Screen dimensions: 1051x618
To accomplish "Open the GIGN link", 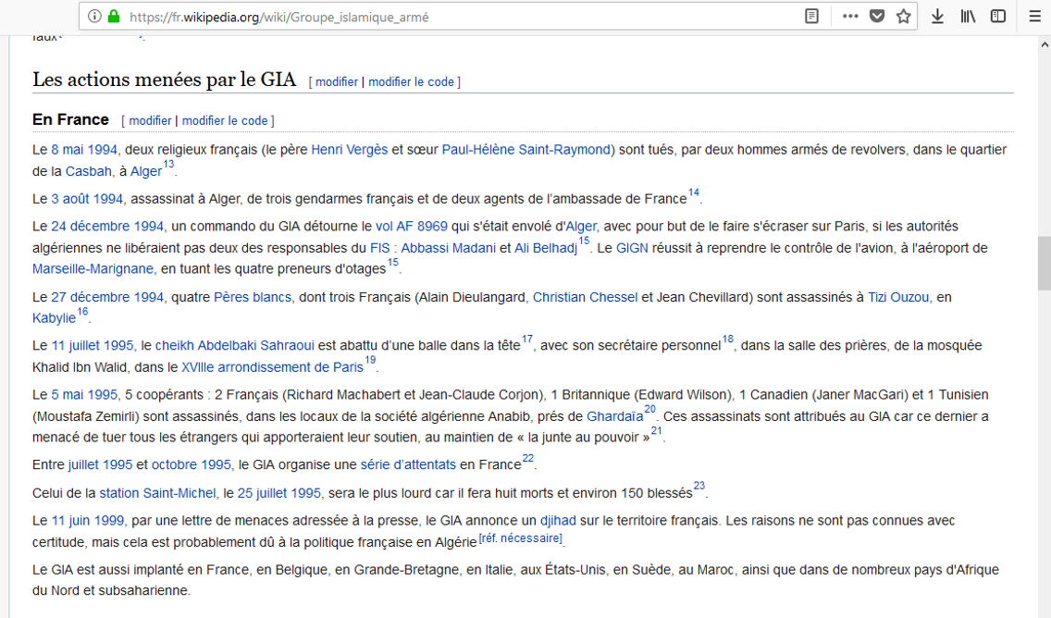I will pos(632,248).
